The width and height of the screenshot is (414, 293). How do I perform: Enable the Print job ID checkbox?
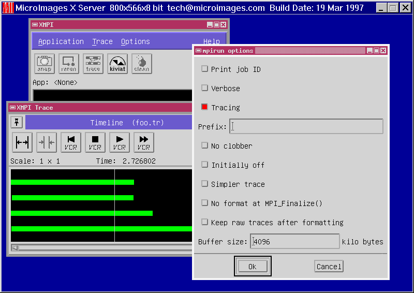(x=204, y=69)
